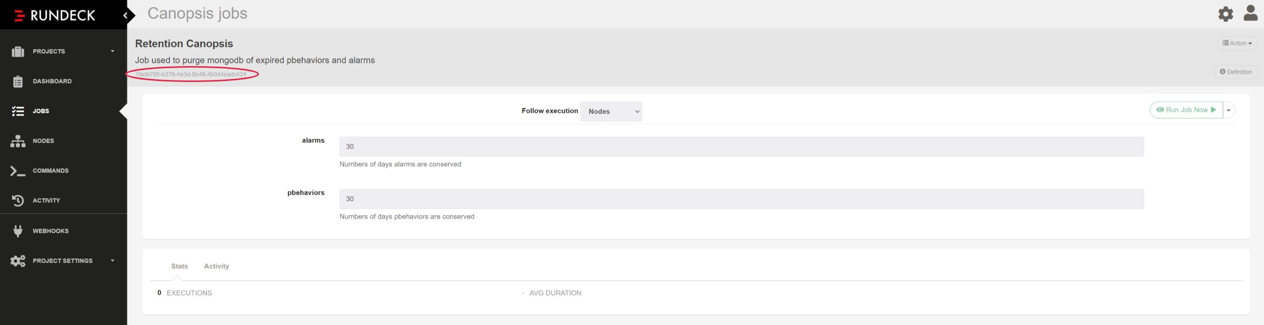The image size is (1264, 325).
Task: Open the Action dropdown menu
Action: [x=1237, y=43]
